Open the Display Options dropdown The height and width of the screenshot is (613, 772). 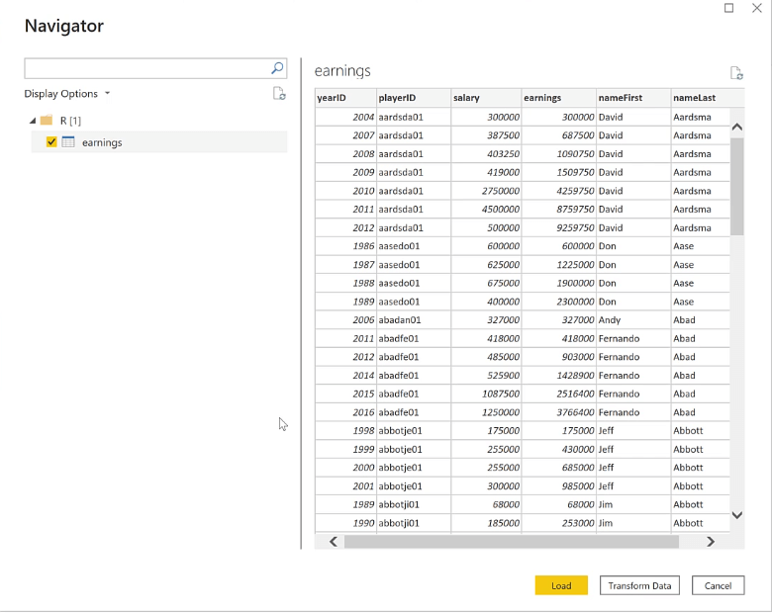(x=67, y=94)
